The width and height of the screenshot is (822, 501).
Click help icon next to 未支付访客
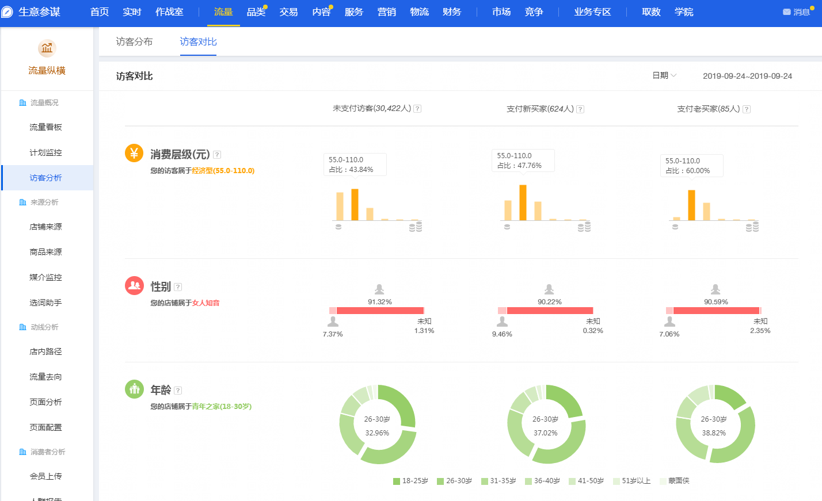(x=417, y=109)
